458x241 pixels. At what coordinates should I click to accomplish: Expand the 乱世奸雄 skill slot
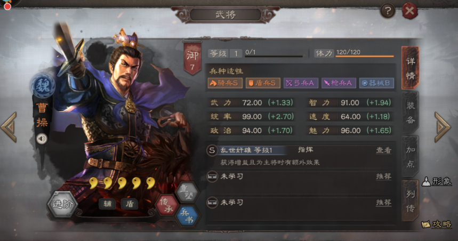point(299,156)
